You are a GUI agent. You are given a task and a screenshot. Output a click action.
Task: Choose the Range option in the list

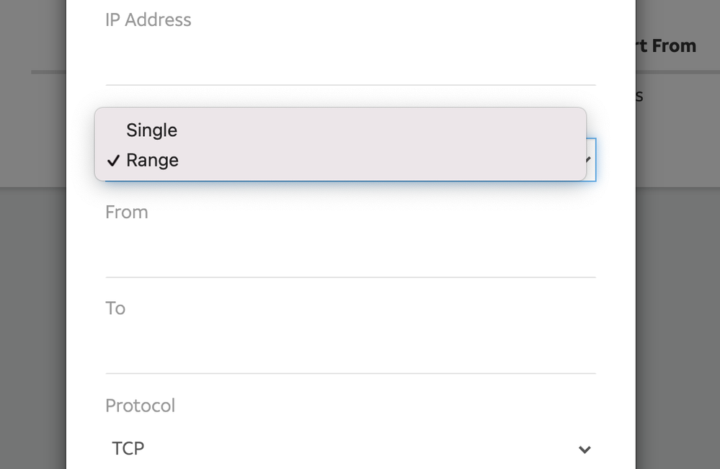[x=152, y=161]
